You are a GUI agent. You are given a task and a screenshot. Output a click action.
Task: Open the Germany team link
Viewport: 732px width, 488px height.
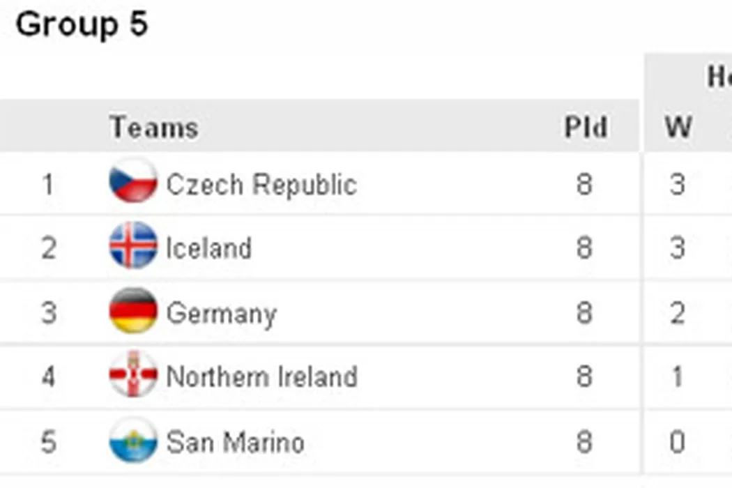point(221,314)
